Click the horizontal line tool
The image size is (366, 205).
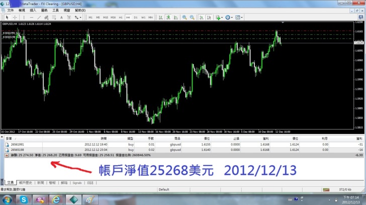(x=31, y=17)
